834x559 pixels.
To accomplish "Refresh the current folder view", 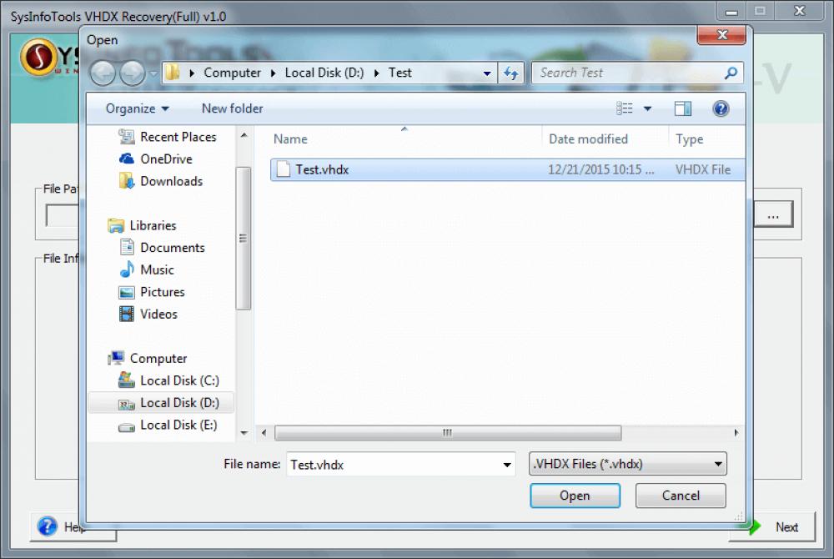I will tap(511, 73).
